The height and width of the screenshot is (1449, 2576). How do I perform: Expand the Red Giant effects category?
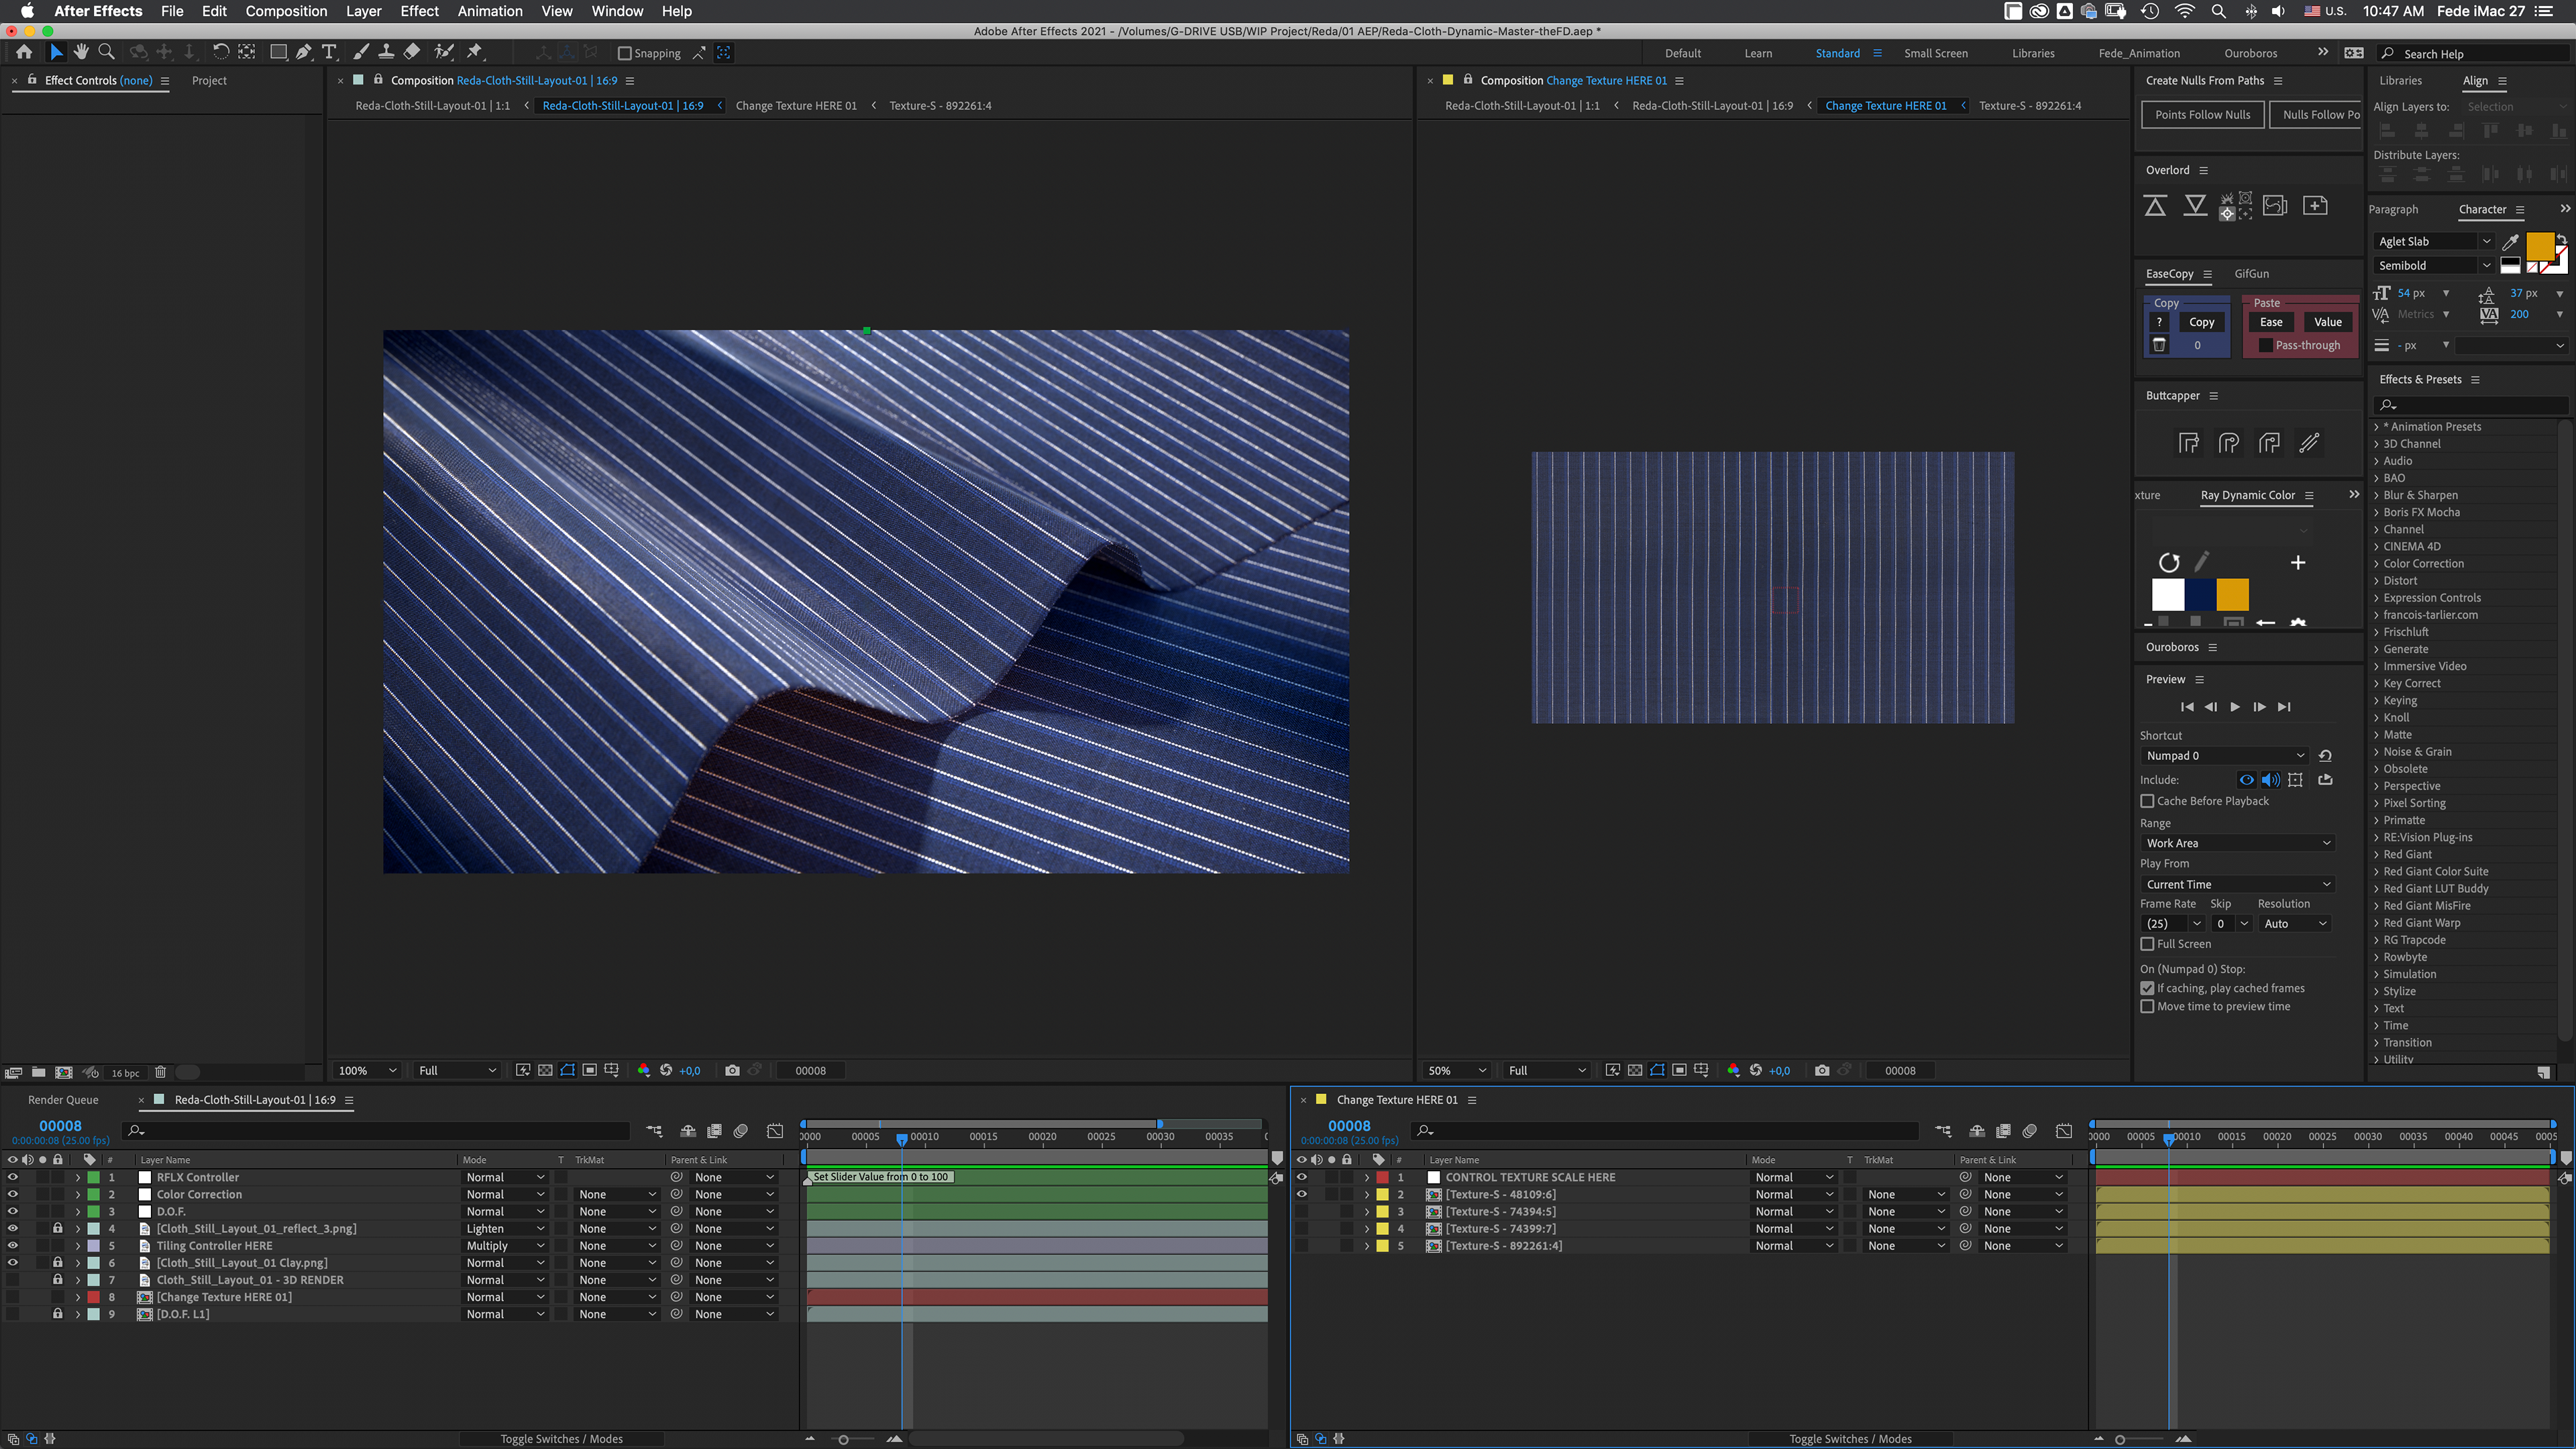(2376, 854)
